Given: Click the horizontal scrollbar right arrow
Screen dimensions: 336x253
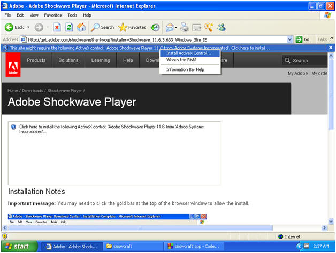Looking at the screenshot, I should tap(324, 228).
